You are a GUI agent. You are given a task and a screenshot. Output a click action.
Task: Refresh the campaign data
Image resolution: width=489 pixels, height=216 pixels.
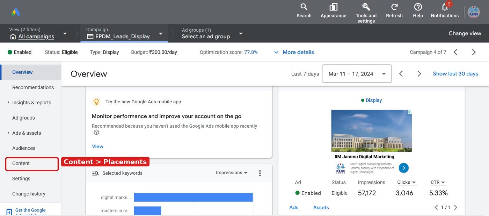(x=394, y=10)
